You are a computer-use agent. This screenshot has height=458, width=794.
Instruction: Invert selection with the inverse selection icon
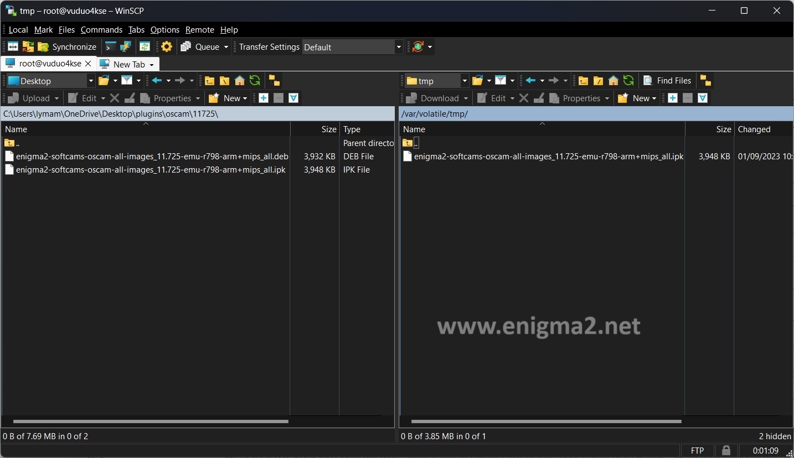(293, 98)
